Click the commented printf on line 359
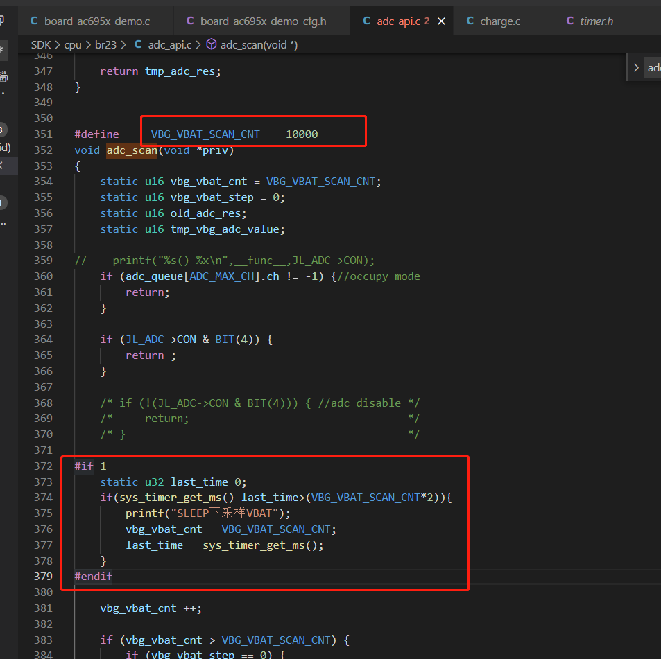 point(243,261)
